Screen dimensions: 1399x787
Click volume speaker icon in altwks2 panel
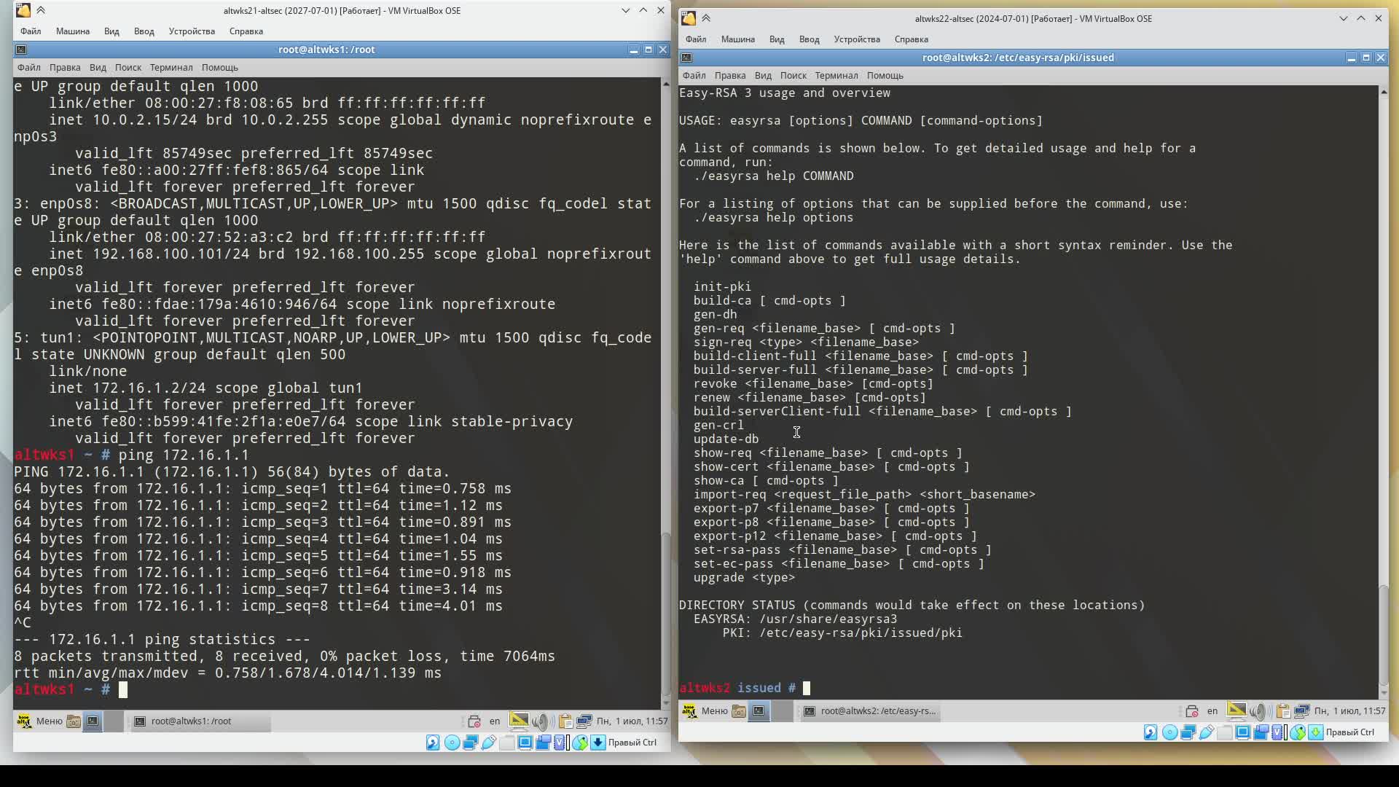click(x=1260, y=711)
